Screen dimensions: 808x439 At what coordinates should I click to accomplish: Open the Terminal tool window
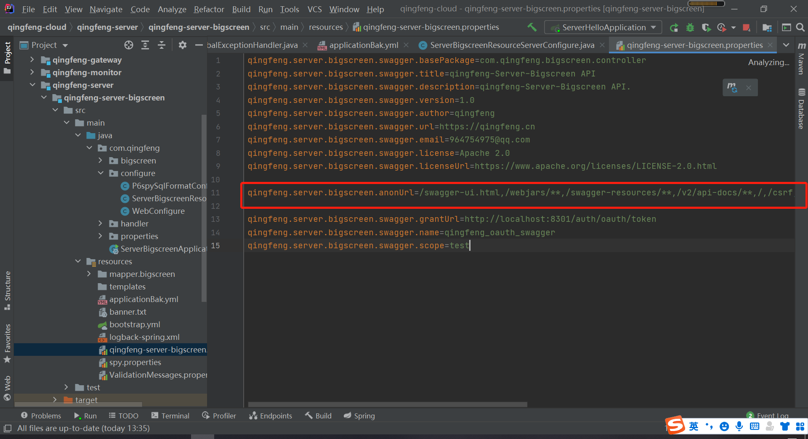click(x=170, y=416)
